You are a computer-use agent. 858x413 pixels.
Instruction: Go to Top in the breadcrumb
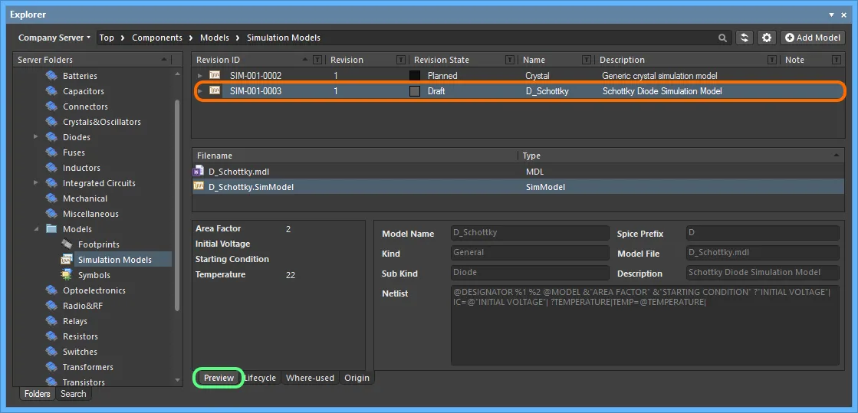pos(107,38)
